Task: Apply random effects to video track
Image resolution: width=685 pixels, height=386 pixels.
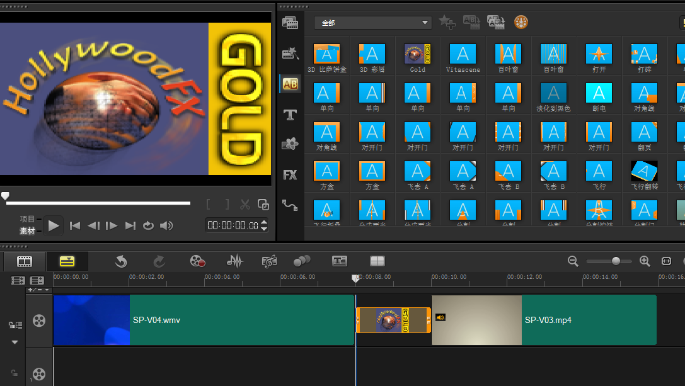Action: pos(496,22)
